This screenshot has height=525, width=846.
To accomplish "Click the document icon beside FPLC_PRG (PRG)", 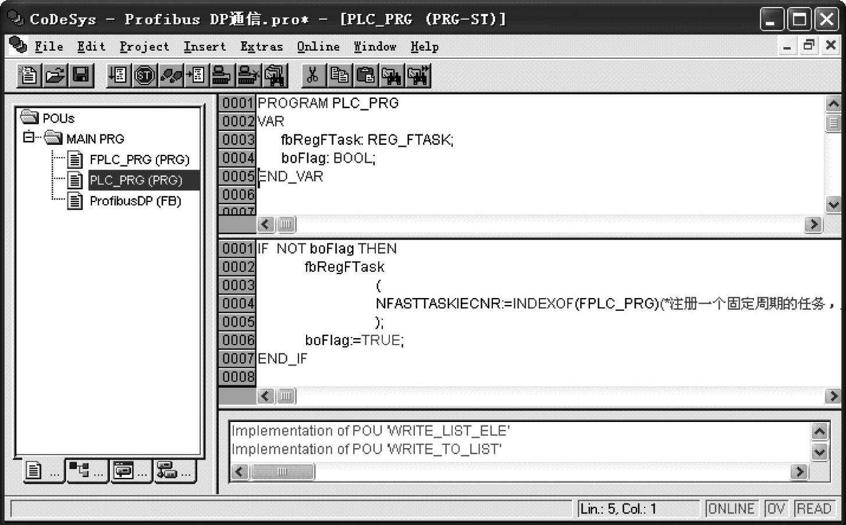I will pos(75,159).
